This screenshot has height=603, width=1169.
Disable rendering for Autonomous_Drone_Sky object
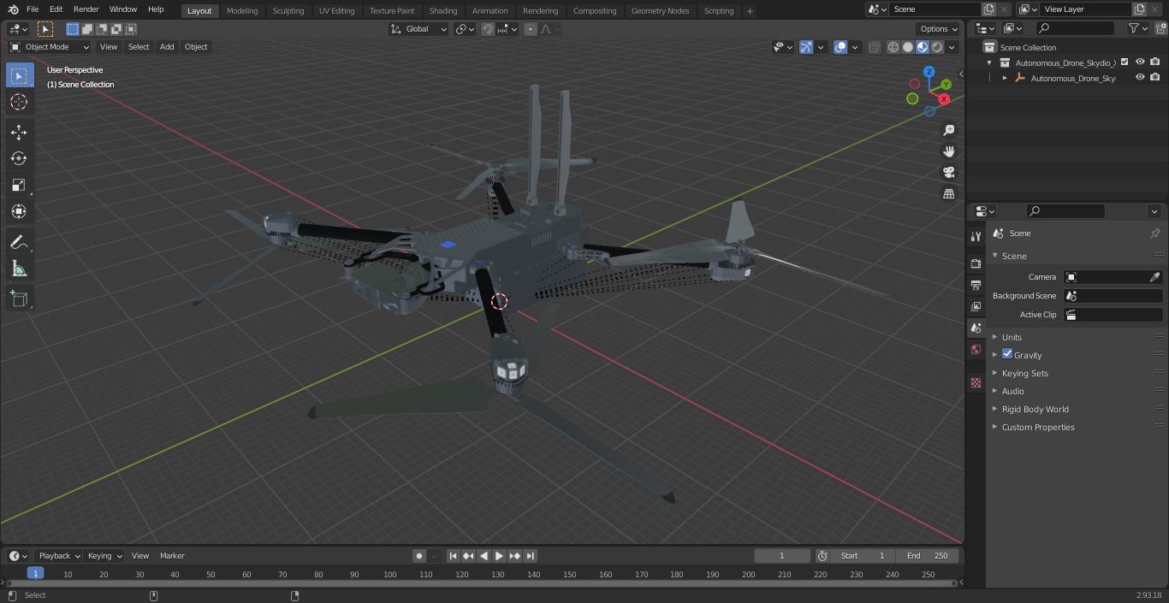(1155, 78)
